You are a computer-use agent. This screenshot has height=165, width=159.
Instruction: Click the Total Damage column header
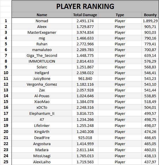85,15
